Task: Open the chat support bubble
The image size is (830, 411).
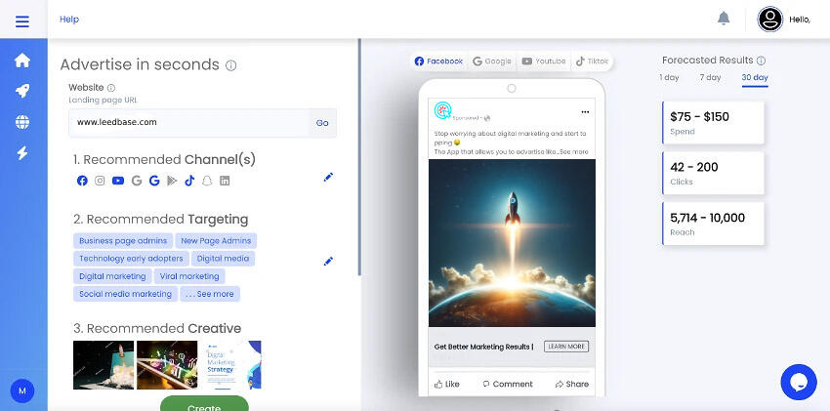Action: 798,382
